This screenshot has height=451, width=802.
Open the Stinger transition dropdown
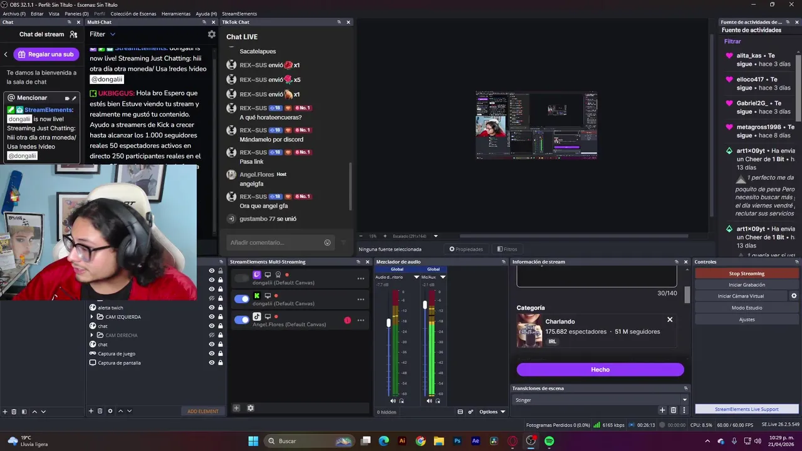tap(601, 400)
